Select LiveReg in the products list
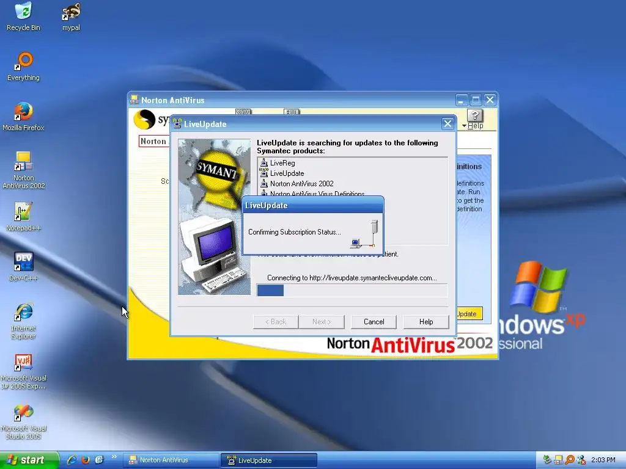Image resolution: width=626 pixels, height=469 pixels. point(282,162)
